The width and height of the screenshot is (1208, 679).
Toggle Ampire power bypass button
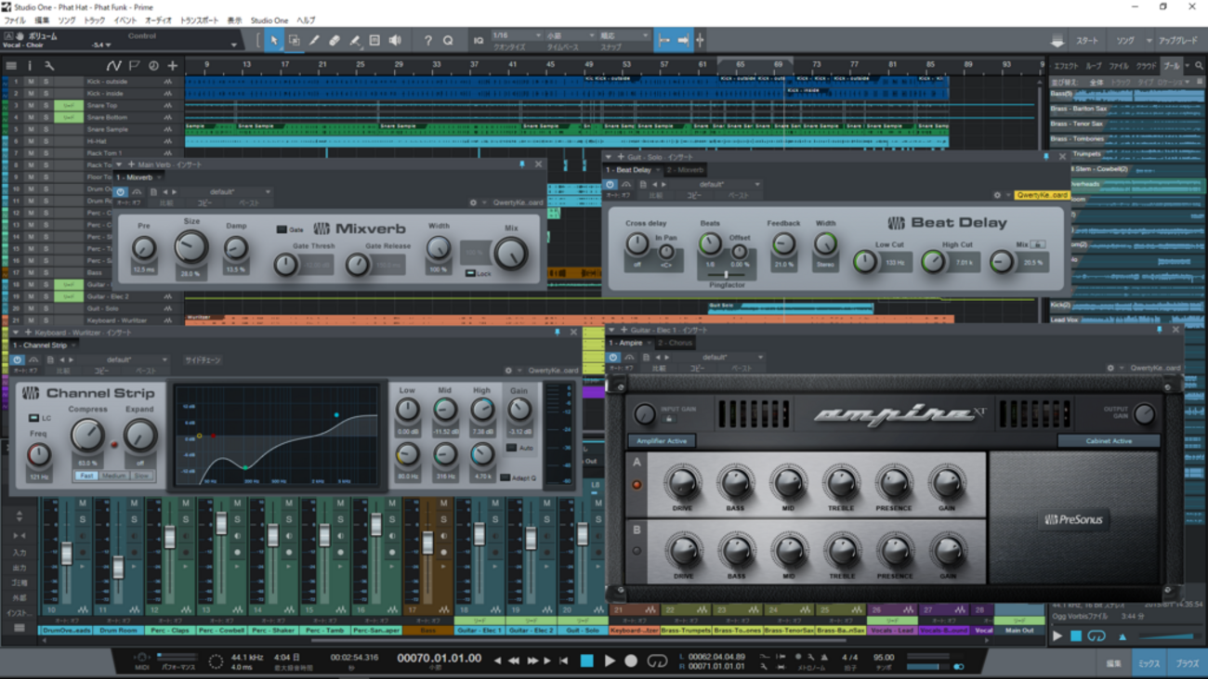click(x=612, y=358)
